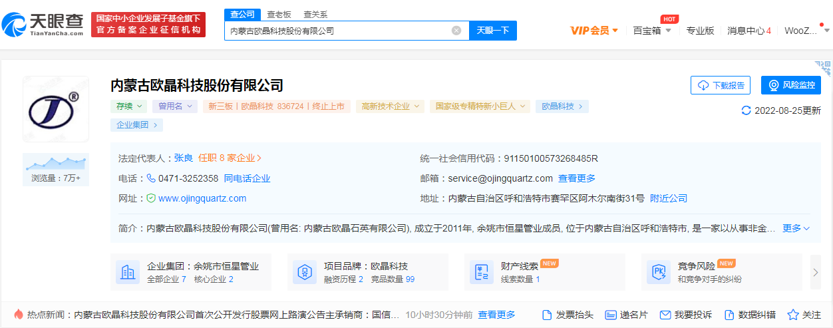Open the 新三板 欧晶科技 836724 tag
The width and height of the screenshot is (833, 328).
click(277, 106)
